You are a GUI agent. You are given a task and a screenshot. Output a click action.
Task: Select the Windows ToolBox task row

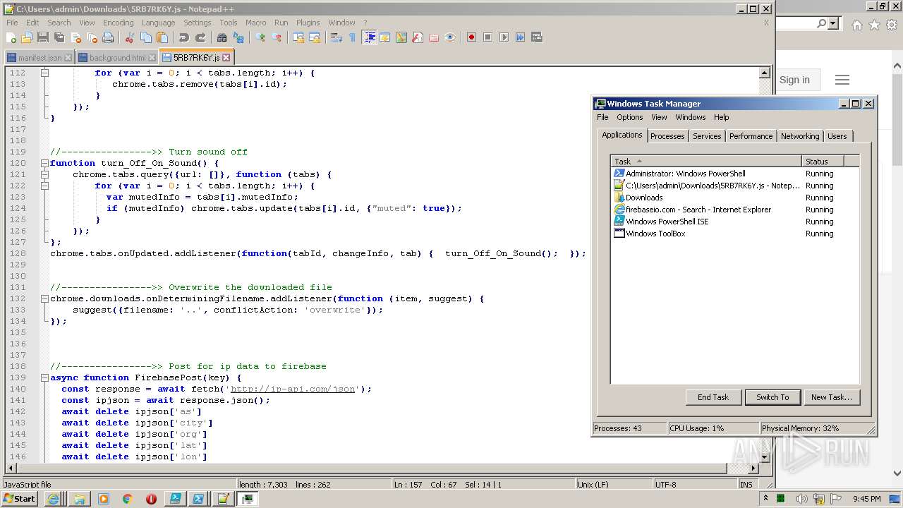click(x=735, y=234)
